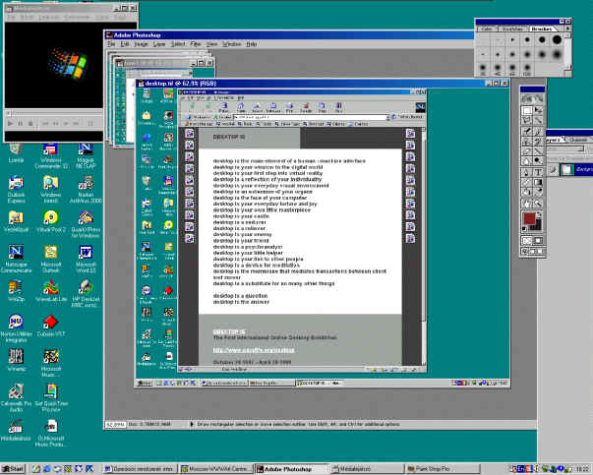Click the Windows Start button
The width and height of the screenshot is (593, 475).
[13, 469]
